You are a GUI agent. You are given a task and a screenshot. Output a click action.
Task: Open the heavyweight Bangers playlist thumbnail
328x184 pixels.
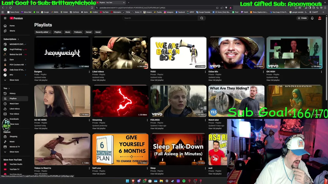point(62,53)
